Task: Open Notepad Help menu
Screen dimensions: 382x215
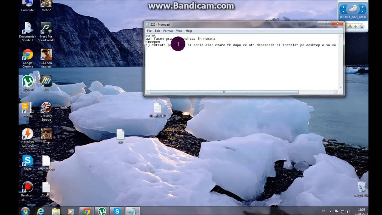Action: click(189, 31)
